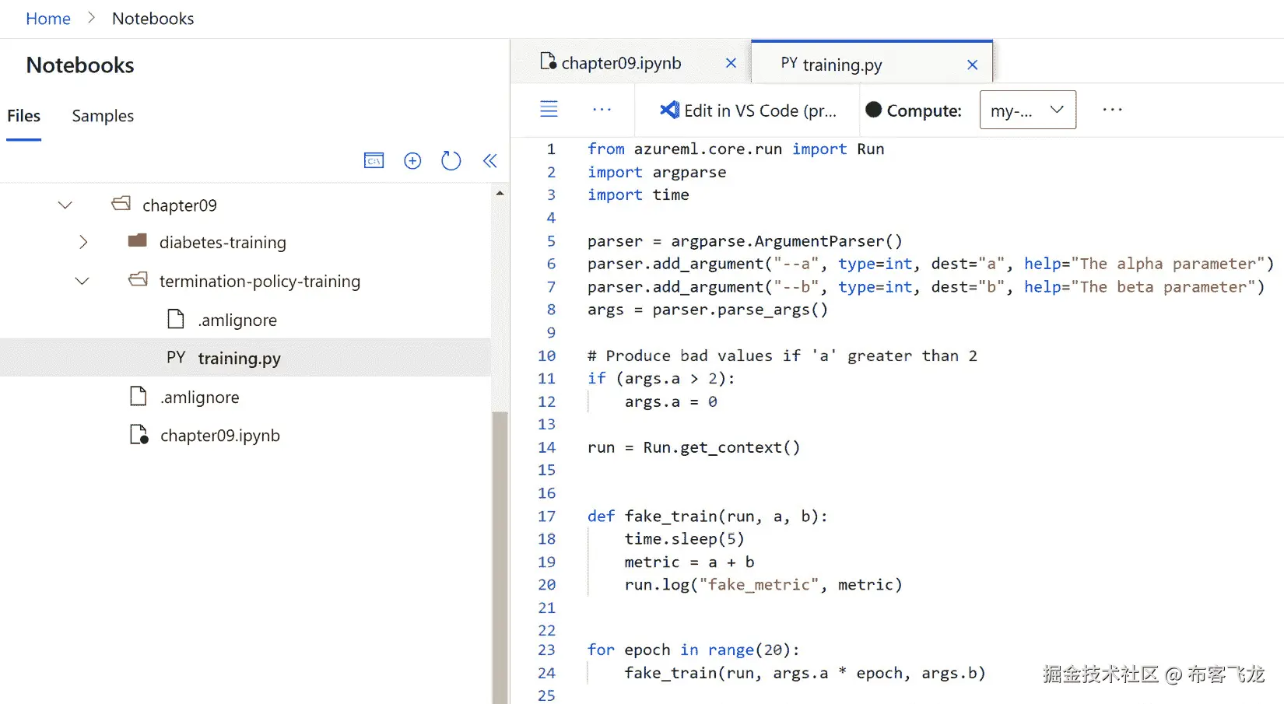Click the 'def fake_train(run, a, b):' line
This screenshot has width=1284, height=704.
coord(707,516)
